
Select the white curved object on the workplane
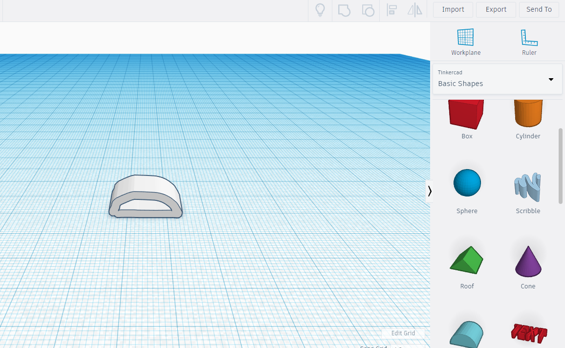pyautogui.click(x=146, y=196)
